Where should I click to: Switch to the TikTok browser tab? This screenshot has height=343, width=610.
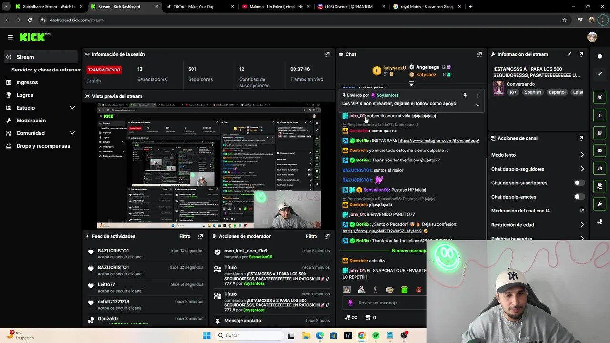pos(199,7)
